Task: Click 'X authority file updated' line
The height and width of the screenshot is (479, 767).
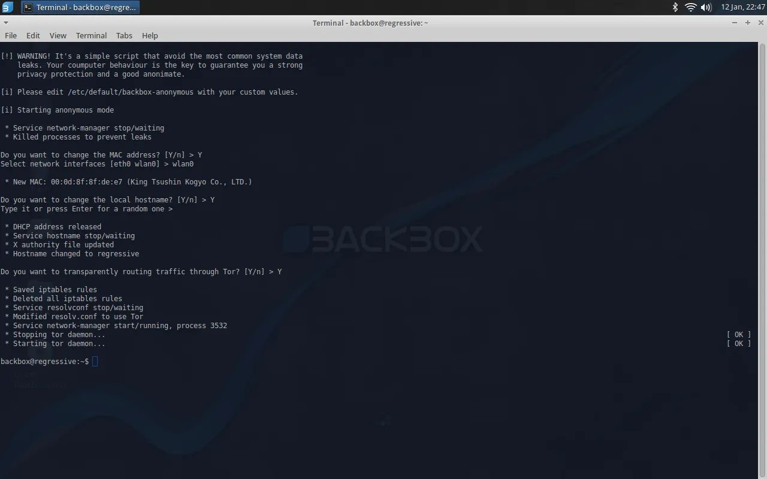Action: pyautogui.click(x=59, y=245)
